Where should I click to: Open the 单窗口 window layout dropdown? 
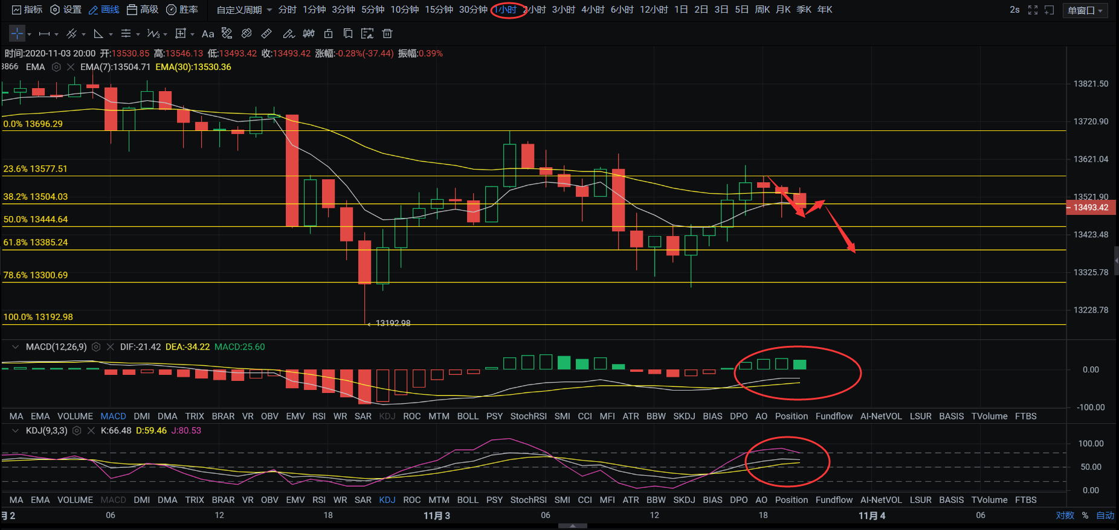(1085, 10)
